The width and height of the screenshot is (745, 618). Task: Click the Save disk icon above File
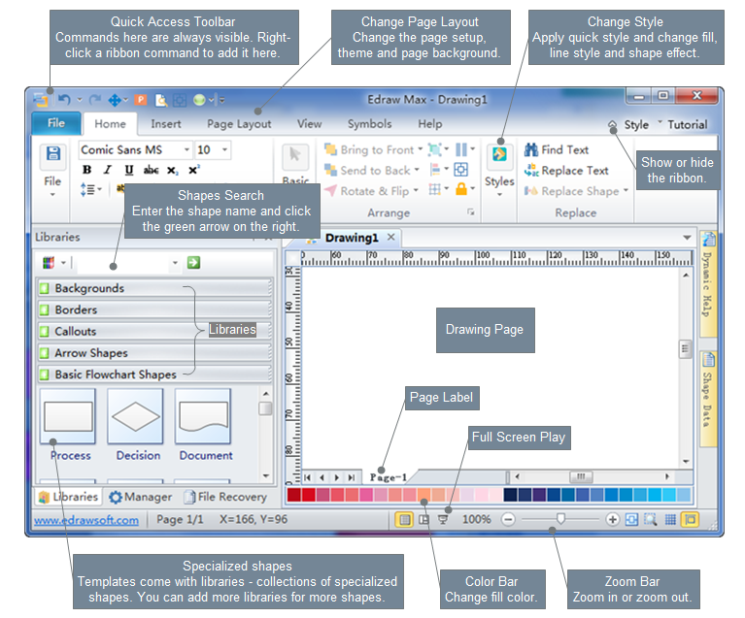click(x=52, y=154)
